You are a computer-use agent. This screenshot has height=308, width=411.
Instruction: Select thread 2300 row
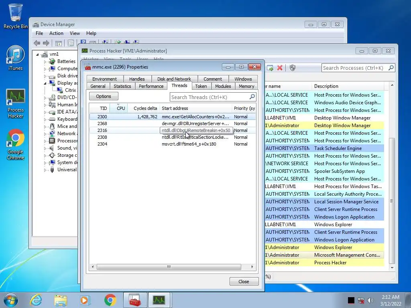tap(173, 117)
